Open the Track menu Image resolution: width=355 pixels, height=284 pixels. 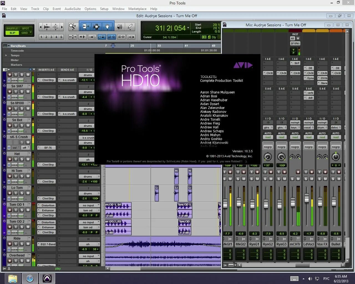pyautogui.click(x=35, y=9)
